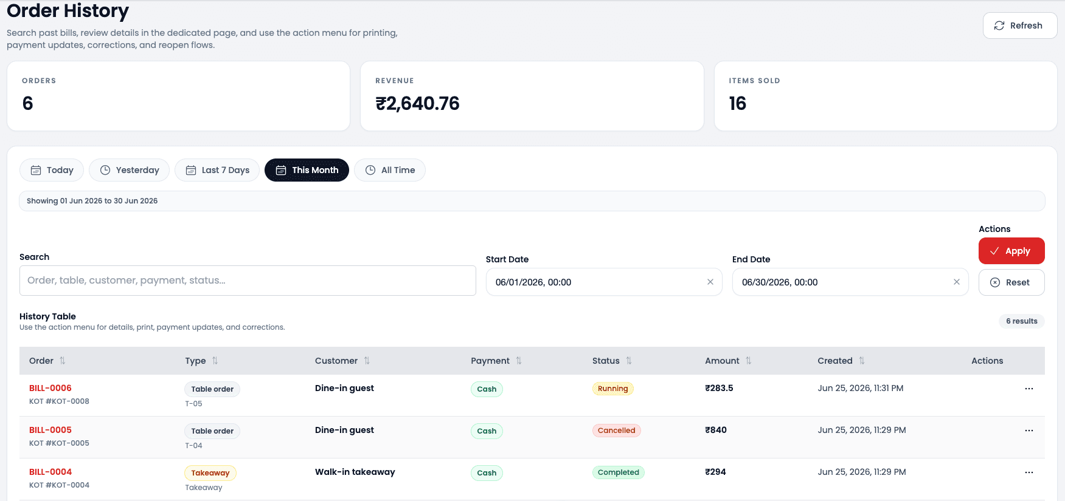The image size is (1065, 501).
Task: Click the ₹294 amount cell
Action: coord(715,472)
